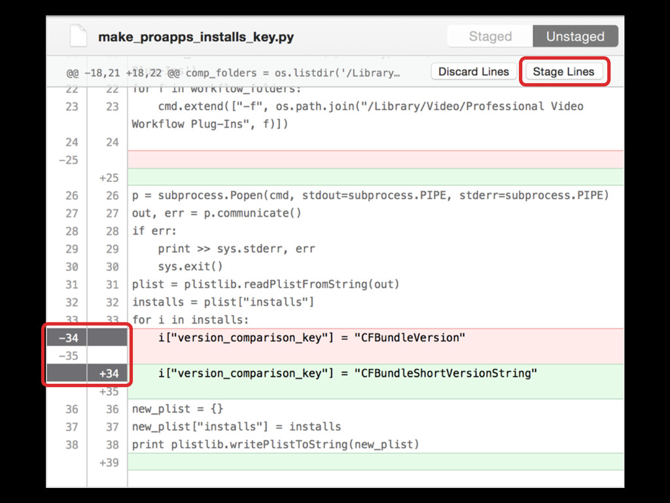Viewport: 670px width, 503px height.
Task: Click the file icon beside make_proapps_installs_key.py
Action: [79, 37]
